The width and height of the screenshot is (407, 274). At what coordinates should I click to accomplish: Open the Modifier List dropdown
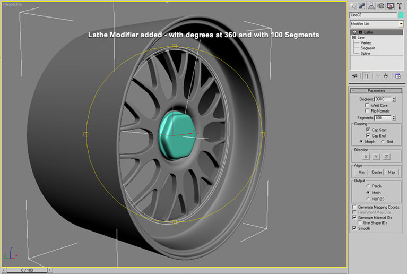401,24
